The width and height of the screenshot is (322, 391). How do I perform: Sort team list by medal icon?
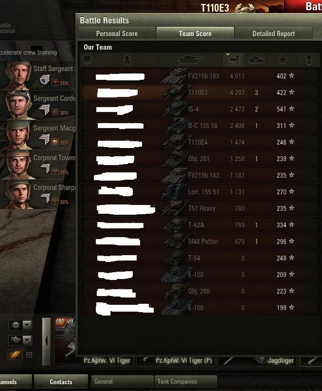[309, 60]
